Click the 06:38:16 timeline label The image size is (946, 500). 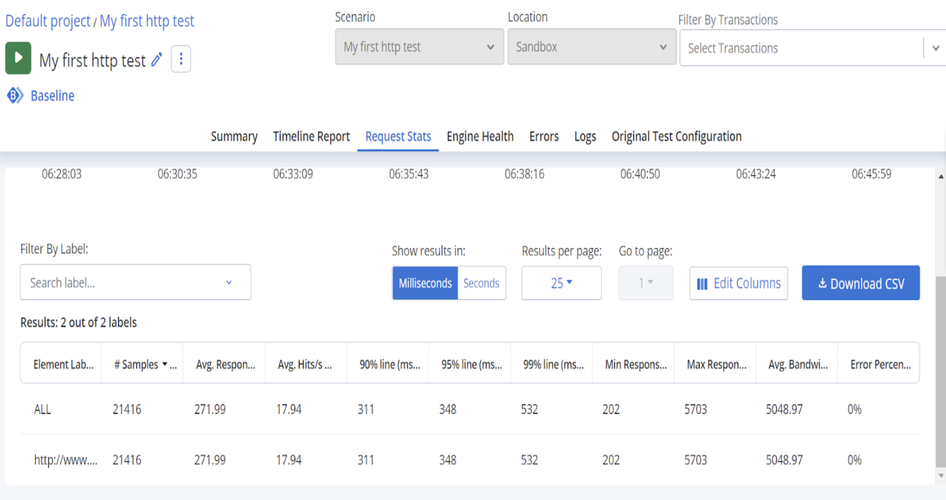(525, 174)
